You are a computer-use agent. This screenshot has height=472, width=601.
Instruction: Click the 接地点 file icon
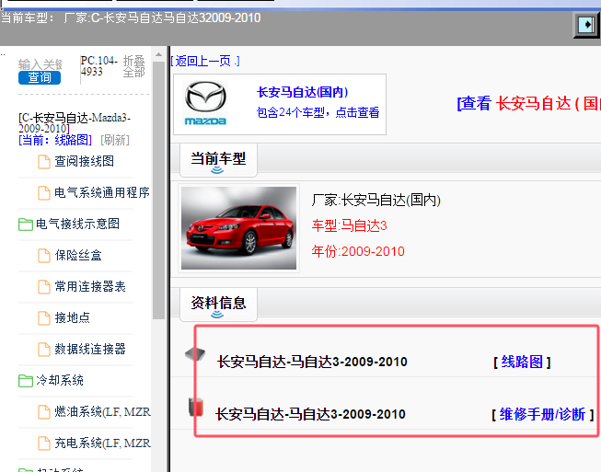pos(43,318)
